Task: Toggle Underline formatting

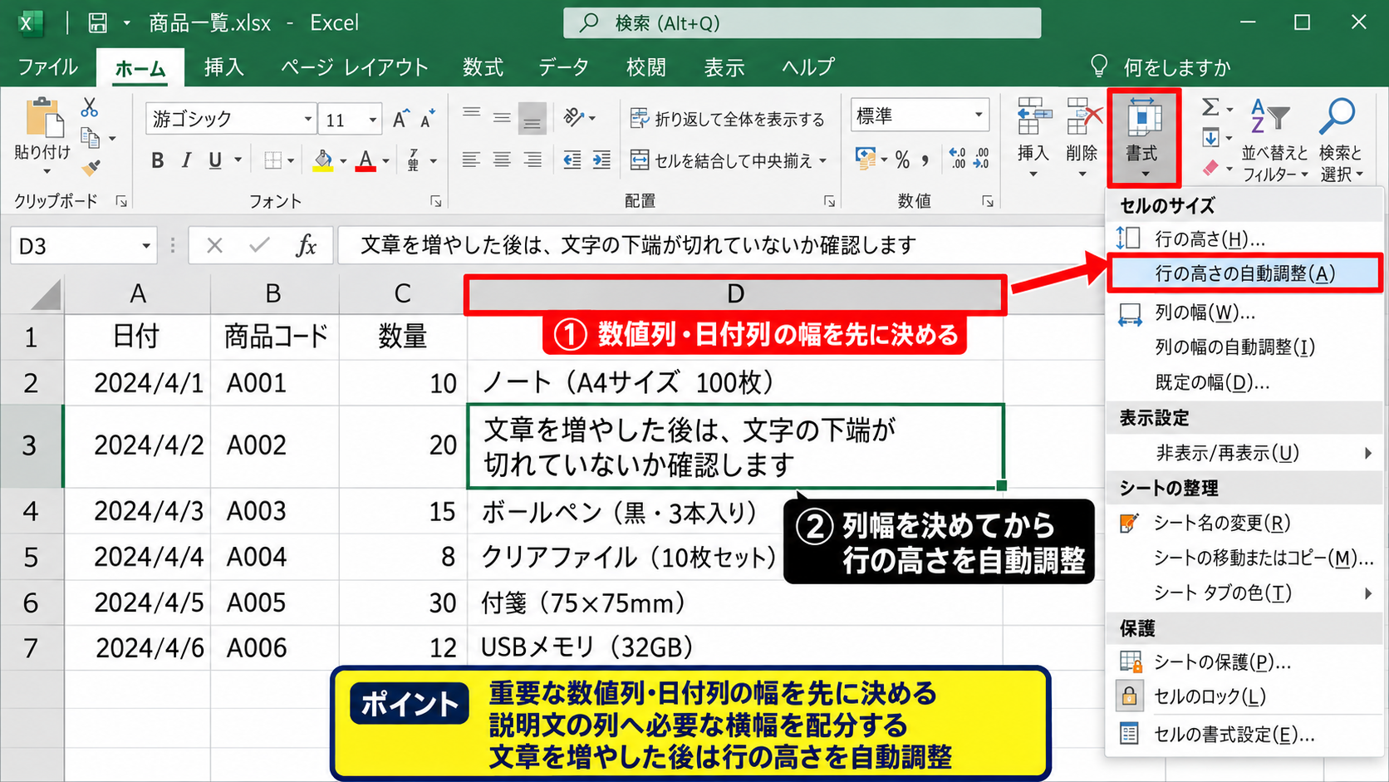Action: tap(215, 160)
